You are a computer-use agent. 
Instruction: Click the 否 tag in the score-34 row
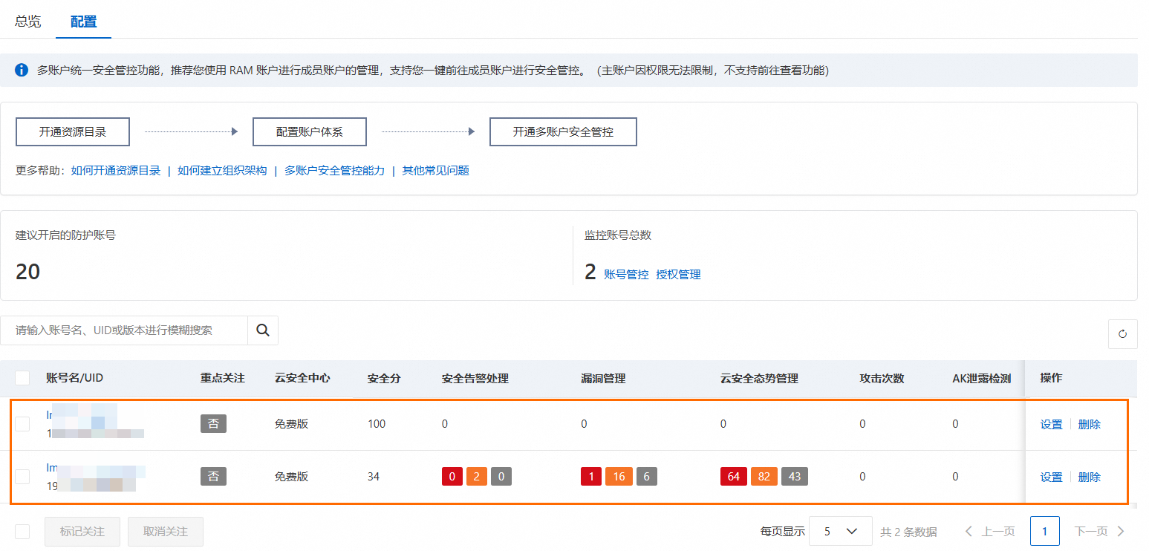[x=213, y=476]
